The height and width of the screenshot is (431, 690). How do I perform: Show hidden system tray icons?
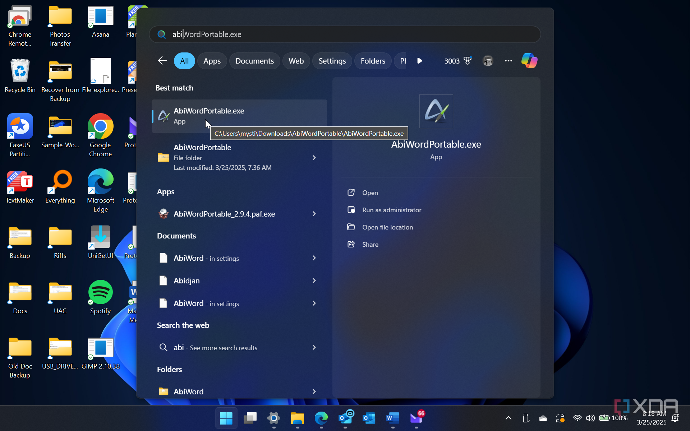[509, 418]
